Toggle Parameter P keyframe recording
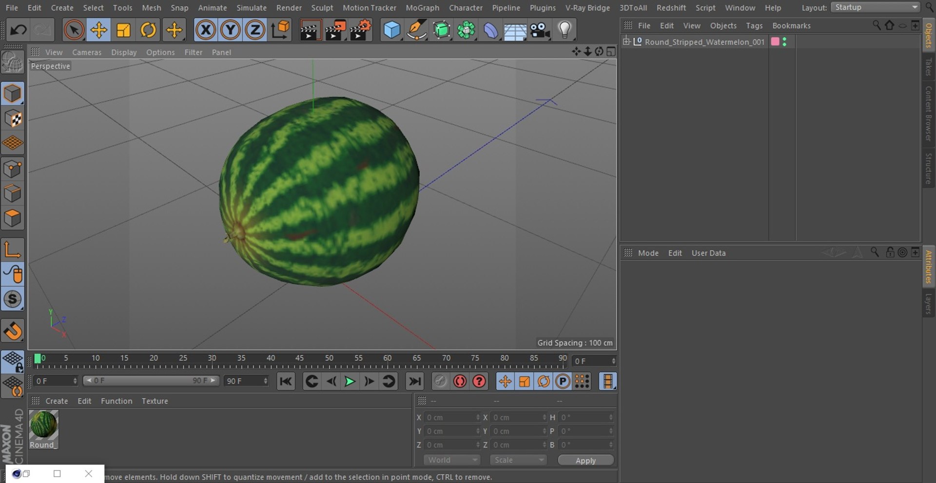This screenshot has height=483, width=936. 563,381
